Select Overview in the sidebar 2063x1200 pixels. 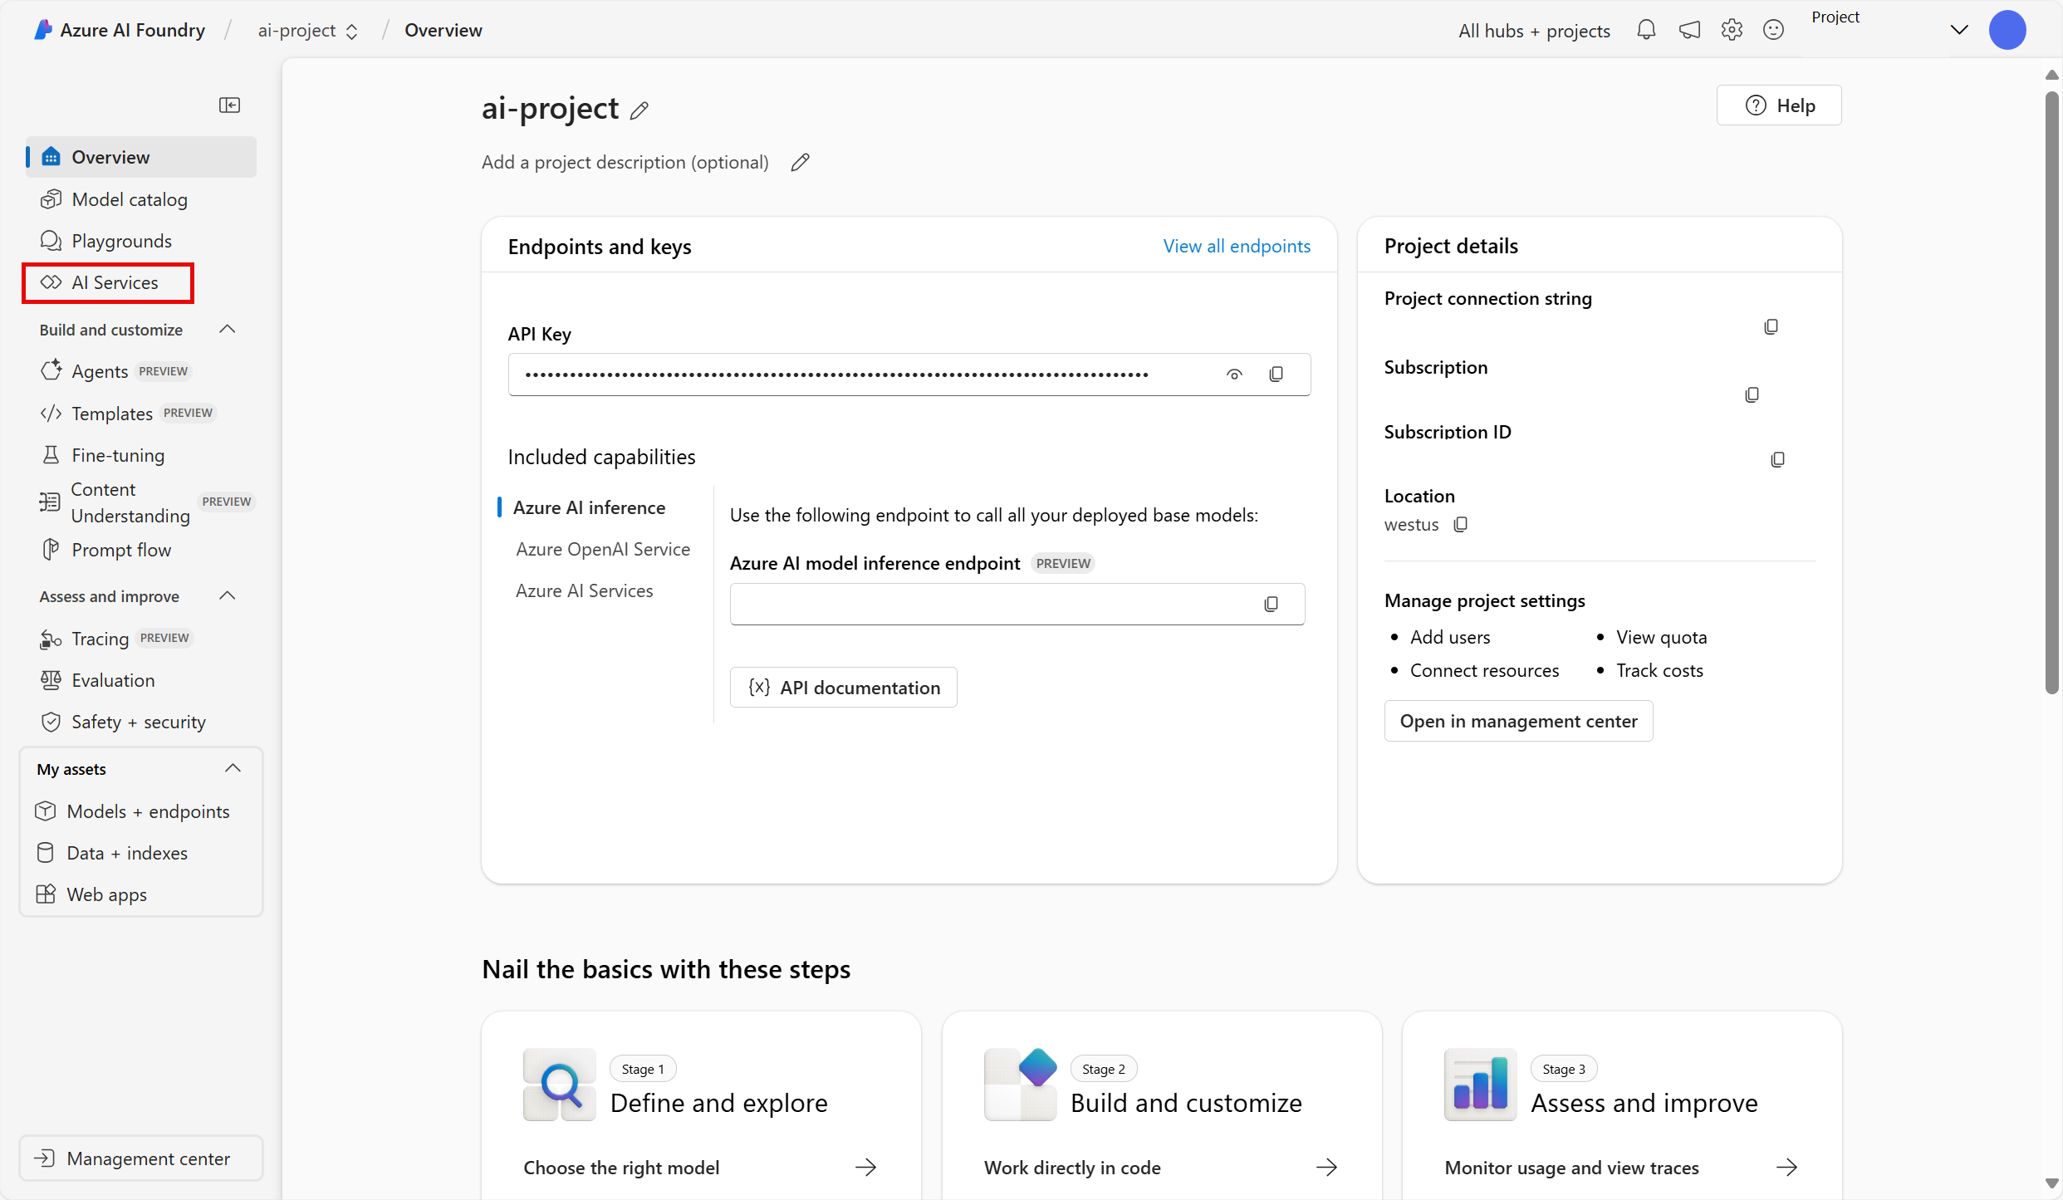pos(141,157)
